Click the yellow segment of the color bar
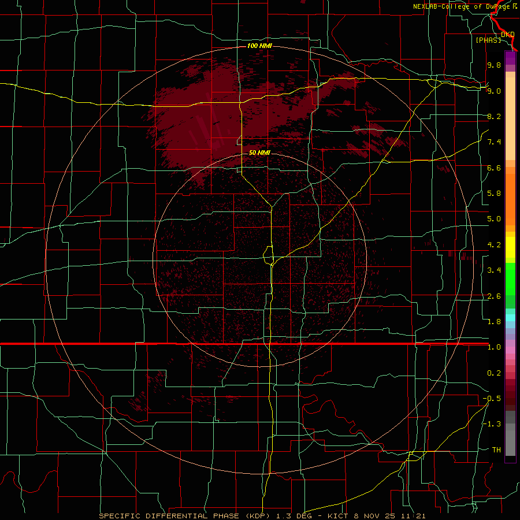This screenshot has height=520, width=520. point(510,247)
